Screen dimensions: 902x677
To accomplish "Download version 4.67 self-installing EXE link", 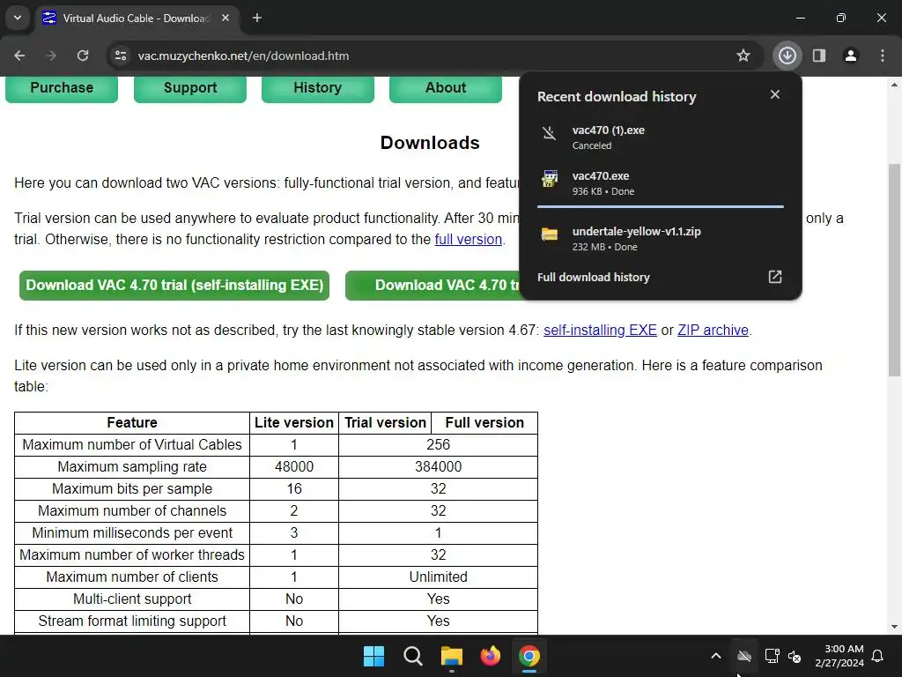I will tap(600, 331).
